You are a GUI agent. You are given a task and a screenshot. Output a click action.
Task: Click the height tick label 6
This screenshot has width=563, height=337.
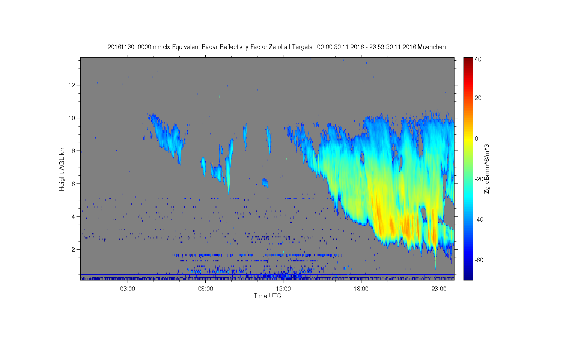[74, 184]
